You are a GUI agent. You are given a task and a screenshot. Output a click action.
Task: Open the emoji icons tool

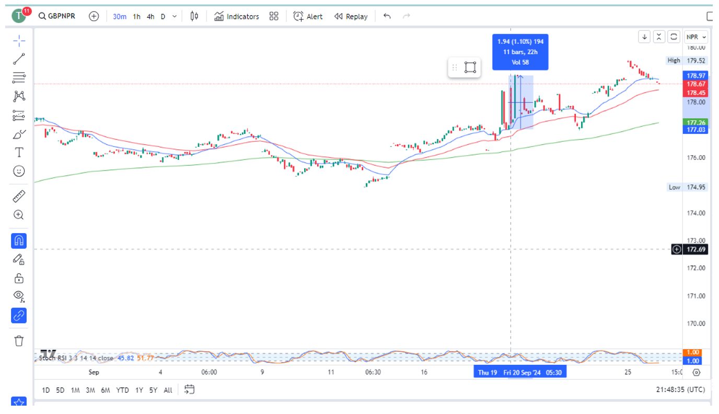coord(19,171)
